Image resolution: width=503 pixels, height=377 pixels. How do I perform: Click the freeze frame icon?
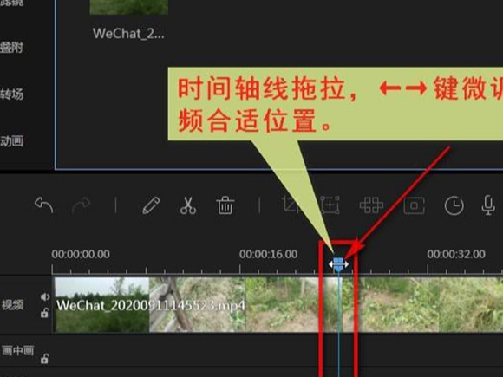(415, 205)
